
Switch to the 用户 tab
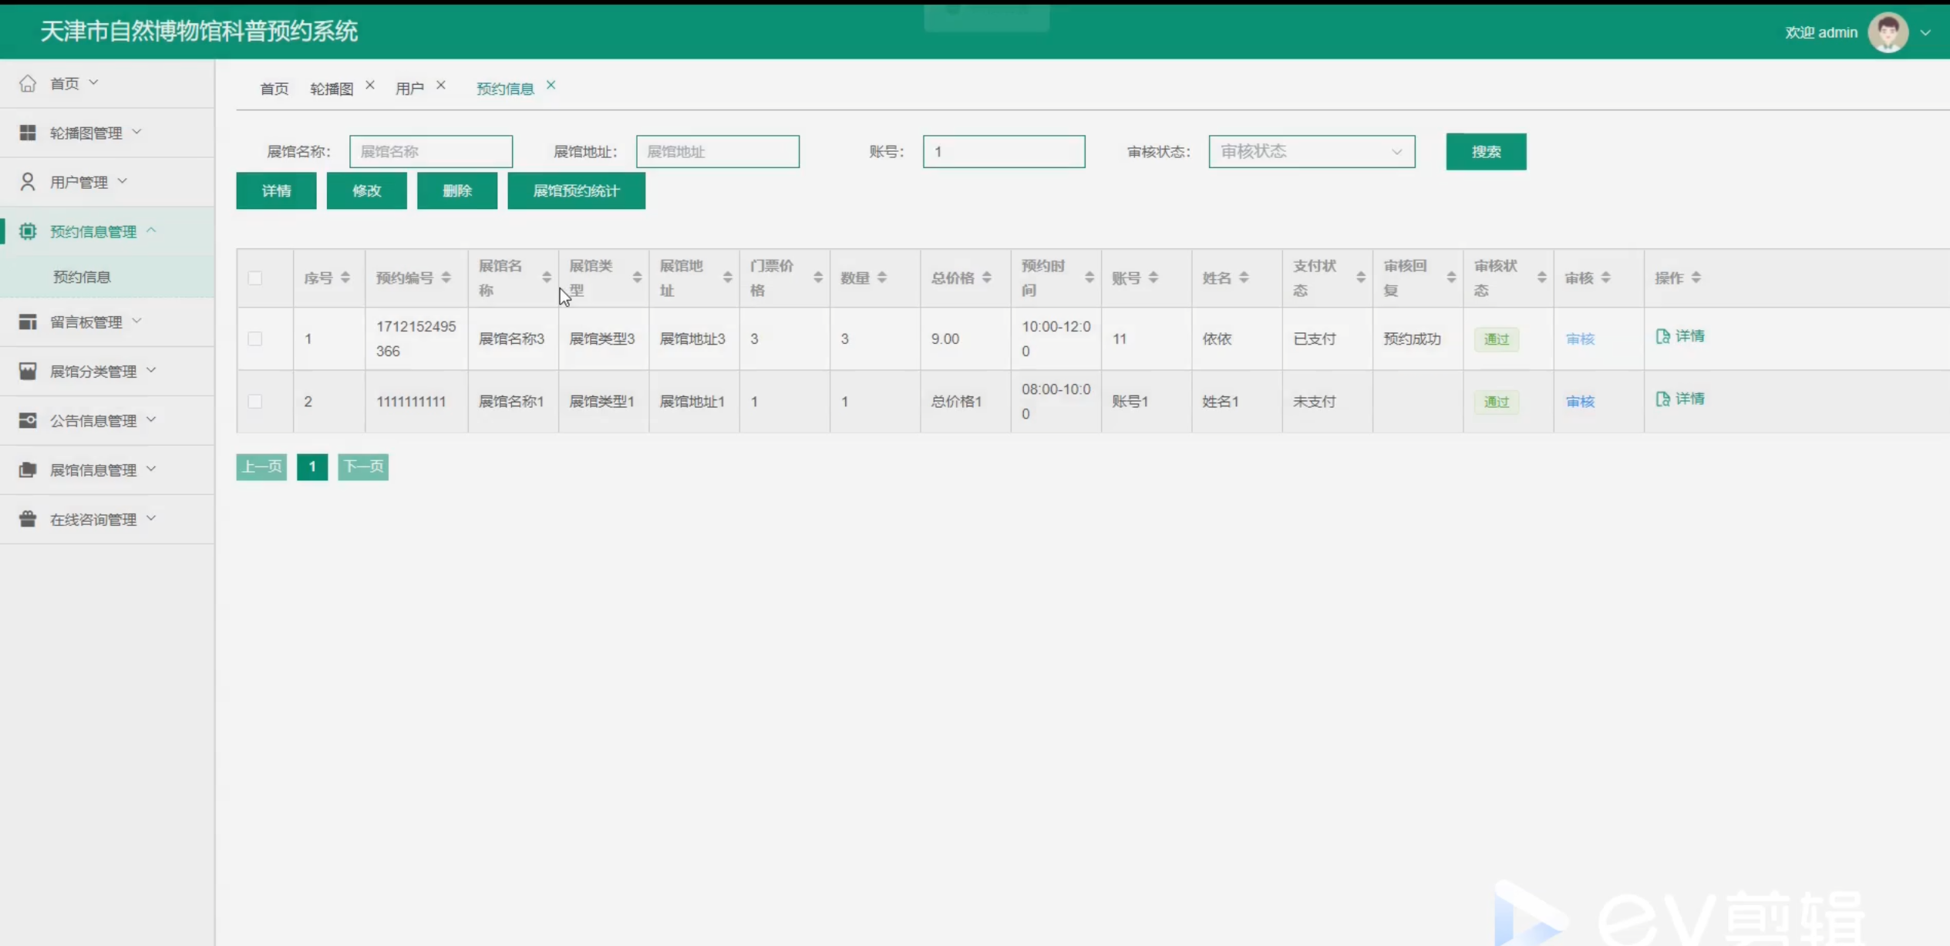point(409,89)
